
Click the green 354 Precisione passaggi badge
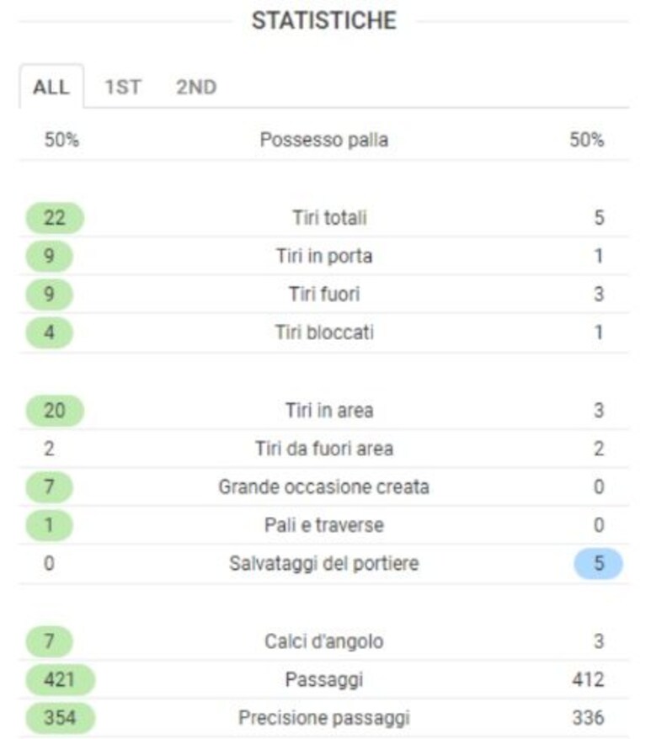point(60,718)
